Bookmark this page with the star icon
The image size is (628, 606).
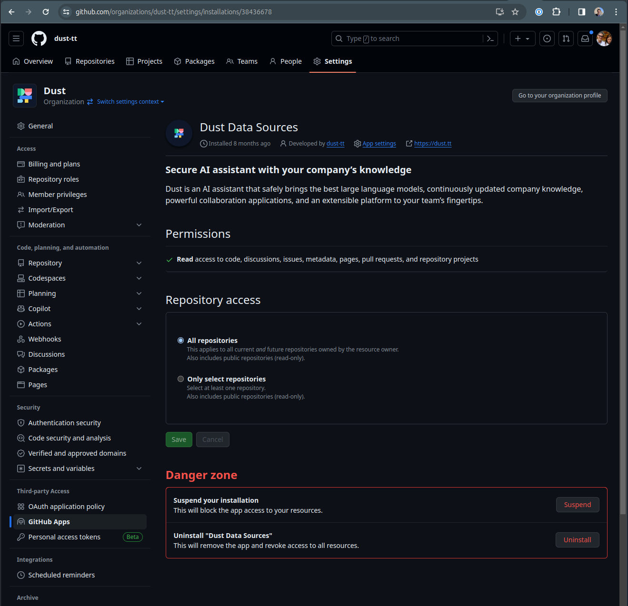515,12
